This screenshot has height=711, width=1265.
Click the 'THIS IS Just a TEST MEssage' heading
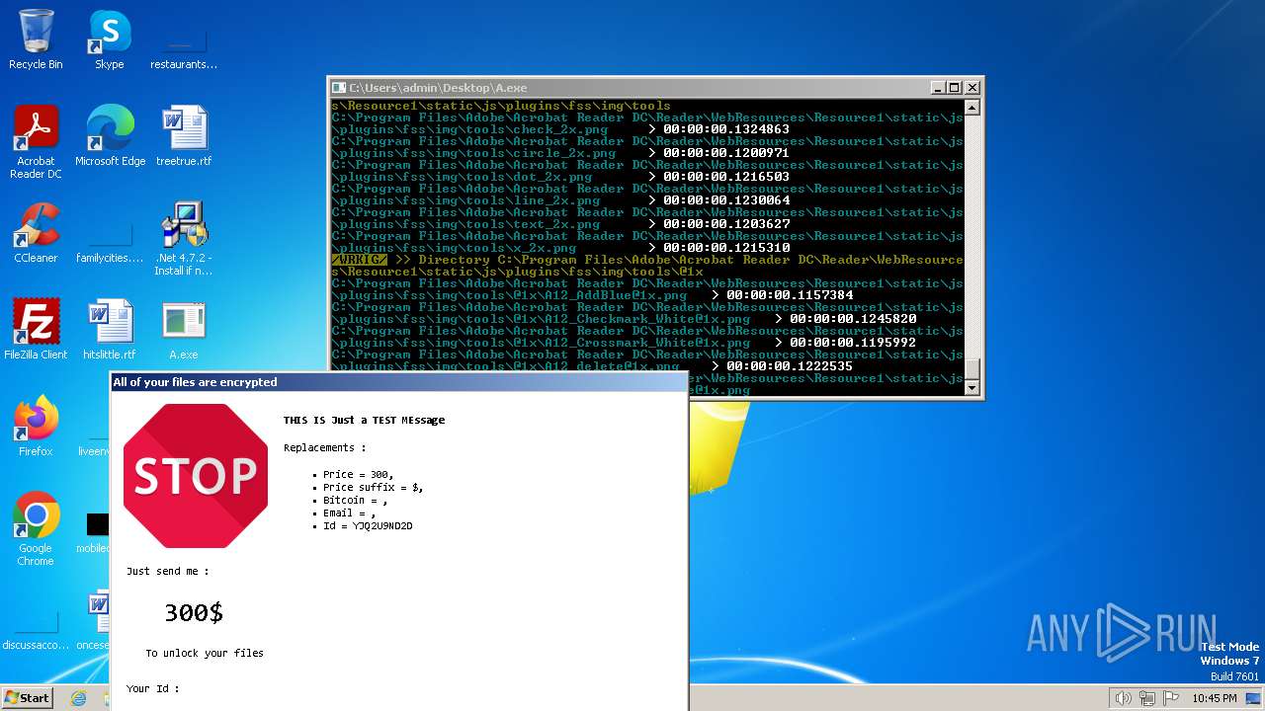[x=364, y=420]
